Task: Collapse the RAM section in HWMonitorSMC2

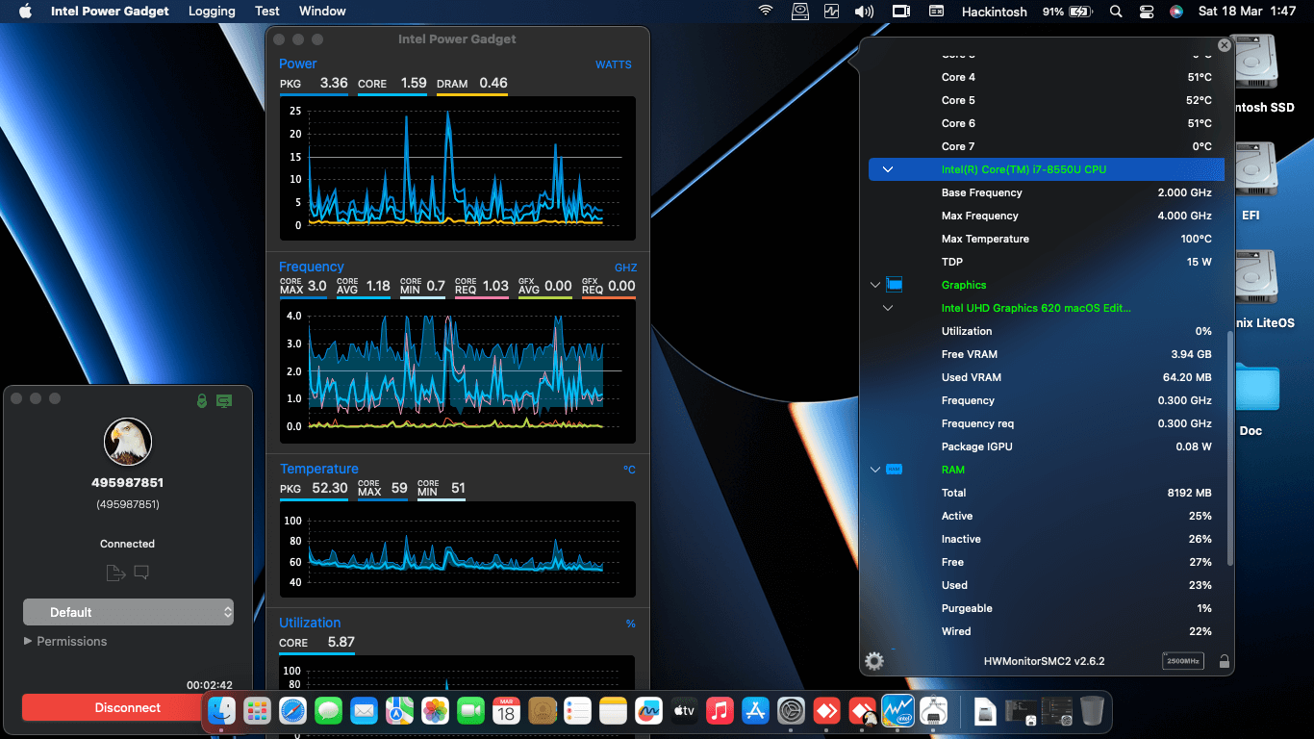Action: (875, 470)
